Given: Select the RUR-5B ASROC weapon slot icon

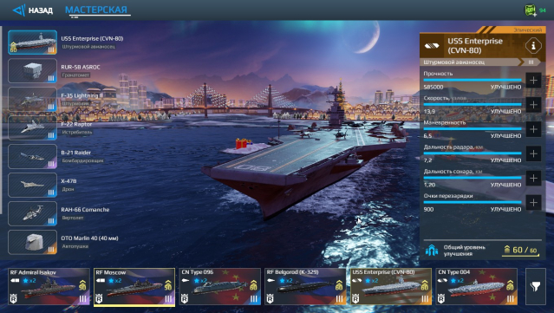Looking at the screenshot, I should 32,71.
